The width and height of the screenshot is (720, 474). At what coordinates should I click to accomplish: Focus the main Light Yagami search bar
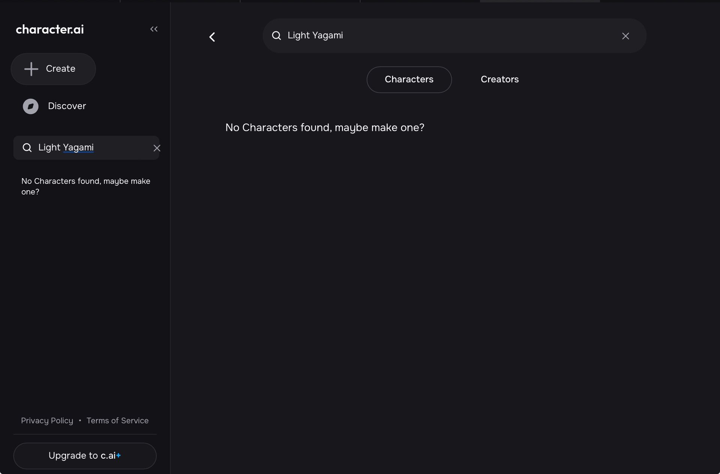(x=454, y=36)
